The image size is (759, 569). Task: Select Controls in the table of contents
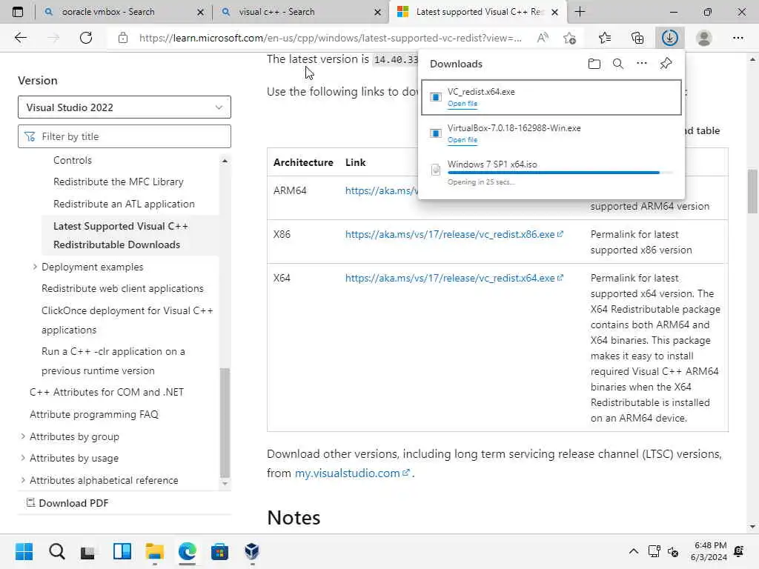[x=73, y=160]
